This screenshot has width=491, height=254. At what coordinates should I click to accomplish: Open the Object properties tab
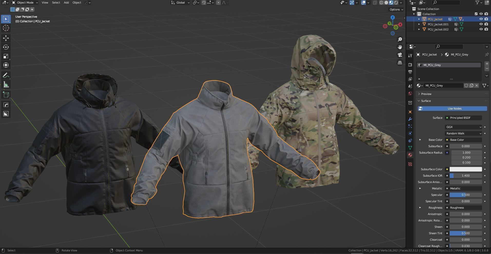[x=410, y=112]
